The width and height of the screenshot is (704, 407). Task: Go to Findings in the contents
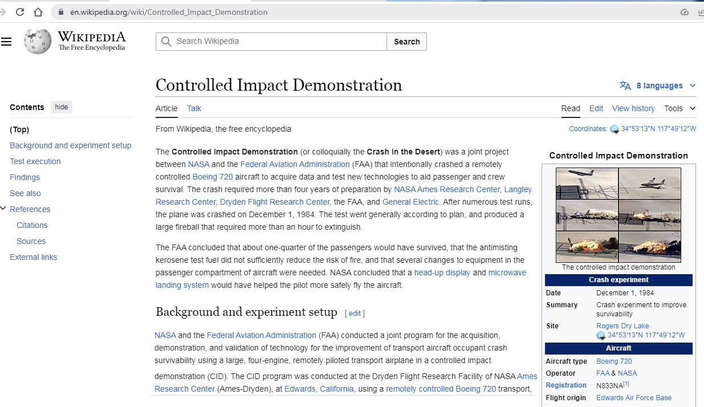click(25, 177)
